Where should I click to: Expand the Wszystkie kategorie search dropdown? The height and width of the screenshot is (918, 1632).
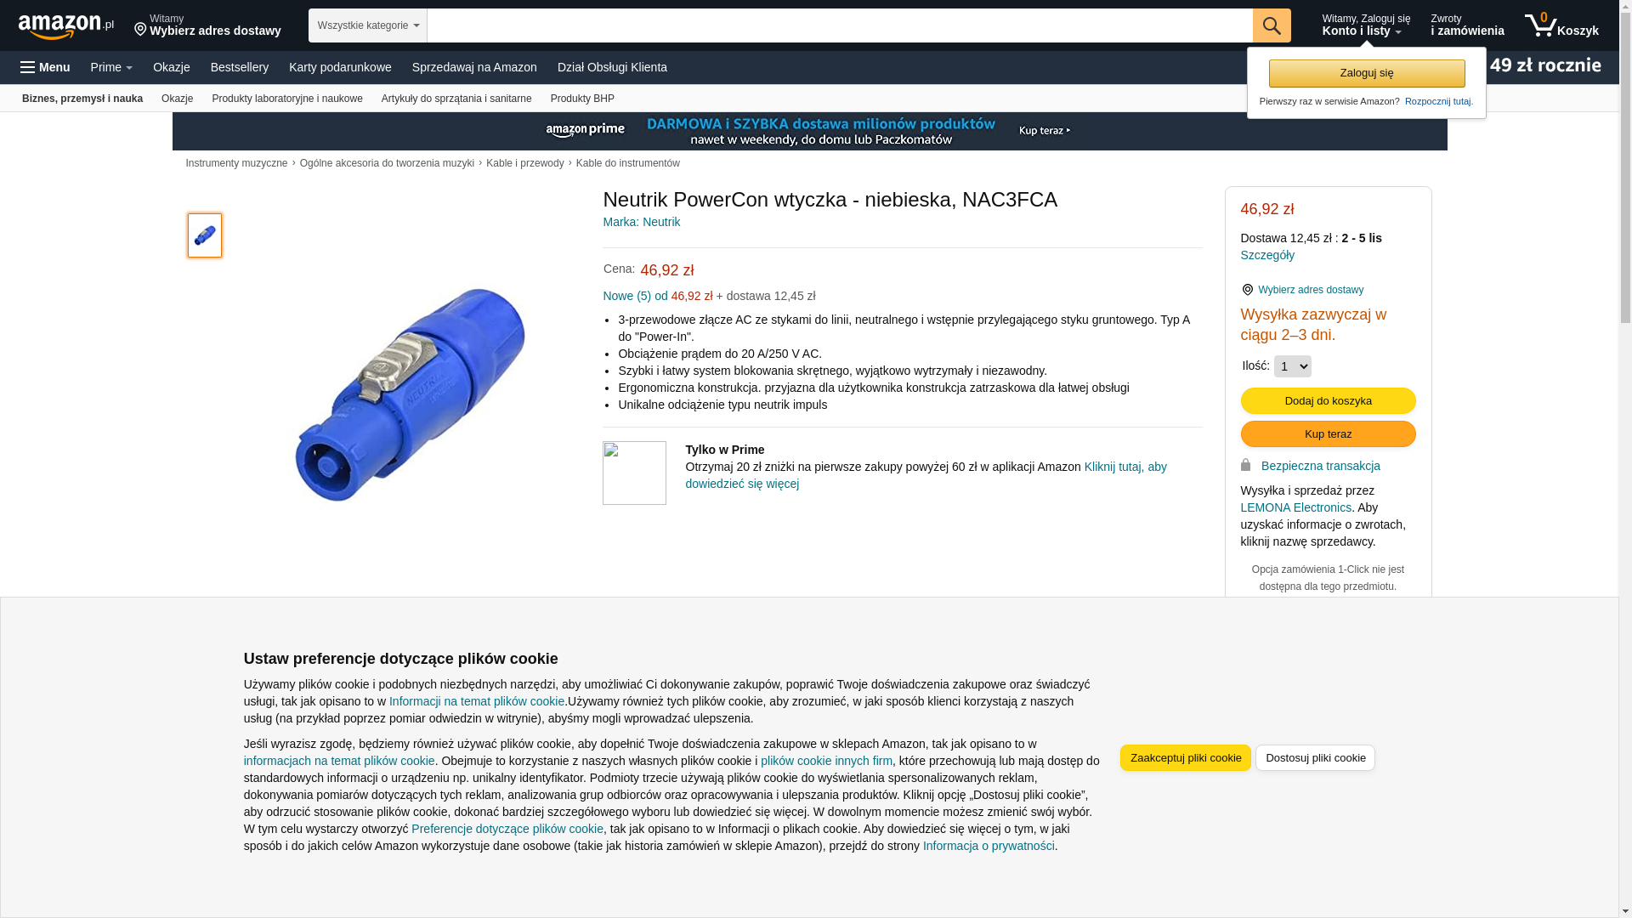click(x=368, y=25)
